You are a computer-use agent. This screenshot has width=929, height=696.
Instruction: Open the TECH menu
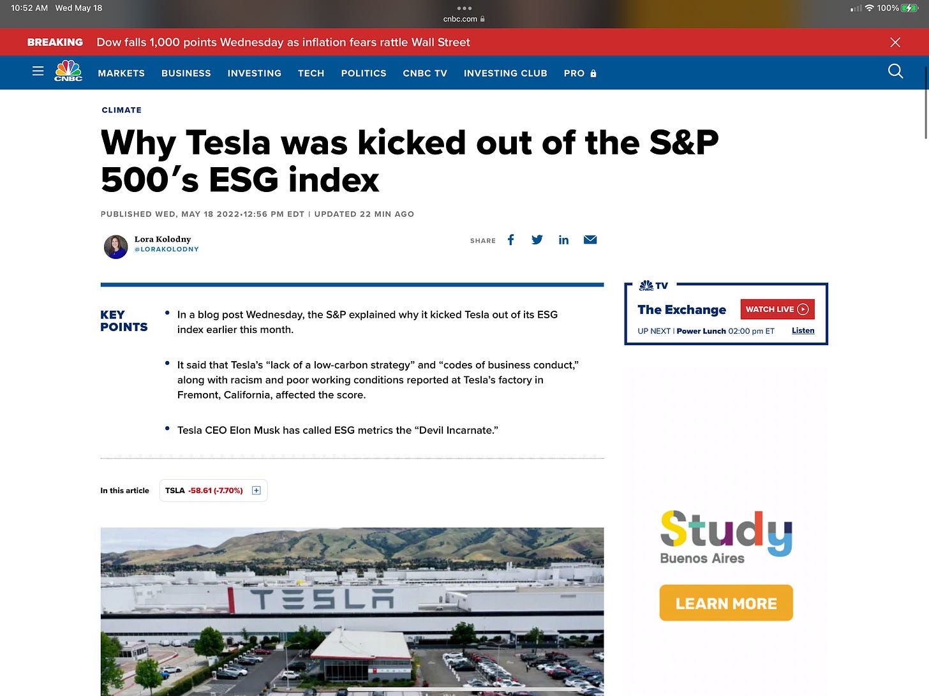click(x=311, y=73)
